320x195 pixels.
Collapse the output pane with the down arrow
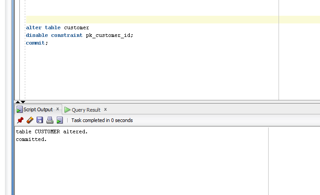[x=23, y=102]
